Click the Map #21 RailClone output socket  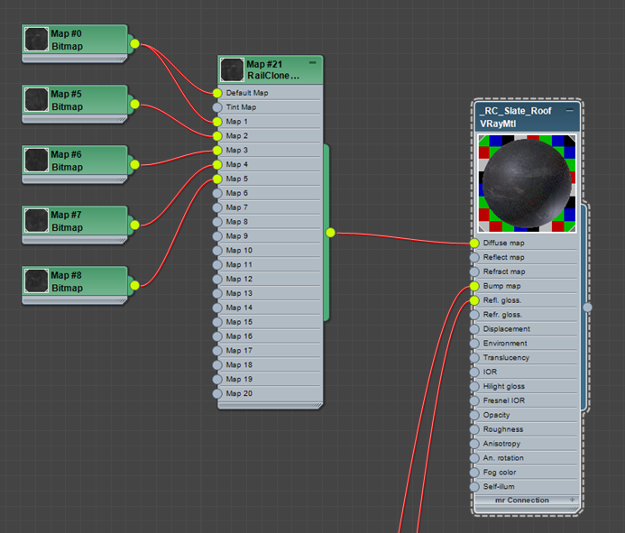(x=330, y=233)
